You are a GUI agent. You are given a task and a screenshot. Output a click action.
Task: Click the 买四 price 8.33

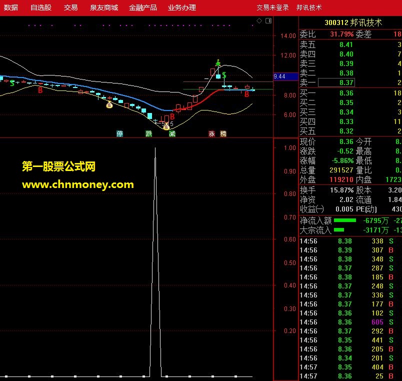click(x=346, y=121)
